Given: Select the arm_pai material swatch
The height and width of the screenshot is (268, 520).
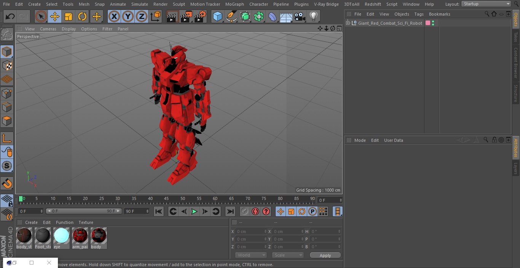Looking at the screenshot, I should 80,238.
